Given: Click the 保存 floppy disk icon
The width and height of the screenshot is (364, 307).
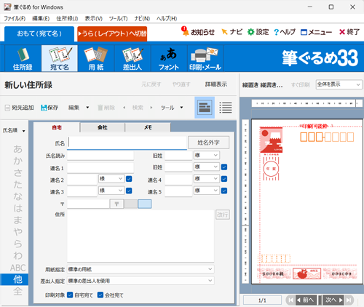Looking at the screenshot, I should [x=44, y=108].
